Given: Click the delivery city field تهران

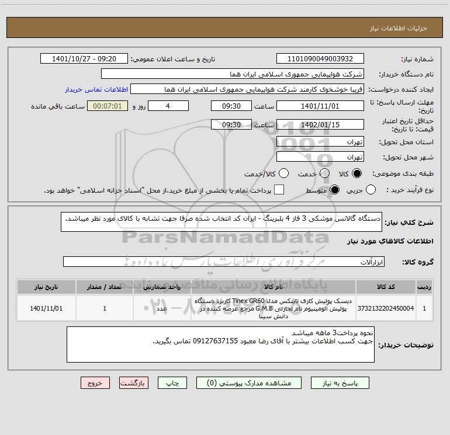Looking at the screenshot, I should click(x=320, y=156).
